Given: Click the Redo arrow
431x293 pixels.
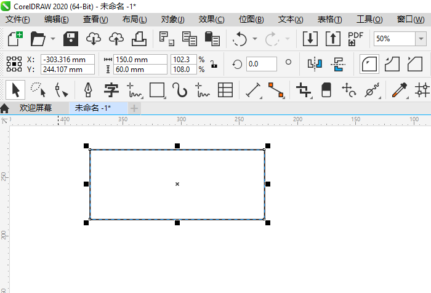Looking at the screenshot, I should [272, 39].
